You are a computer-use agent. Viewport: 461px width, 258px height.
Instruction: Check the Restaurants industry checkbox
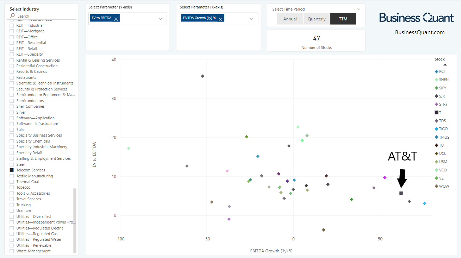[x=12, y=77]
